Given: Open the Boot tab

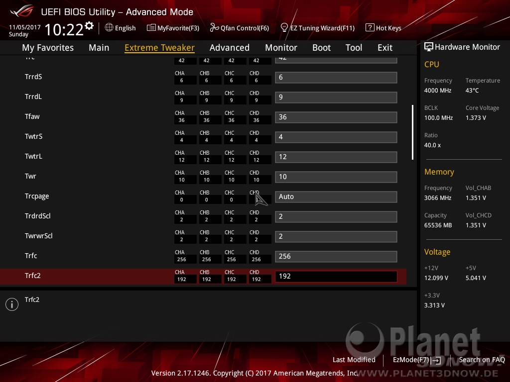Looking at the screenshot, I should [321, 48].
